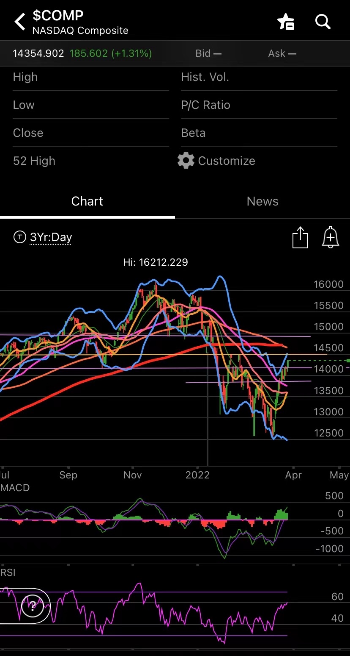Switch to the News tab
Viewport: 350px width, 656px height.
tap(262, 201)
